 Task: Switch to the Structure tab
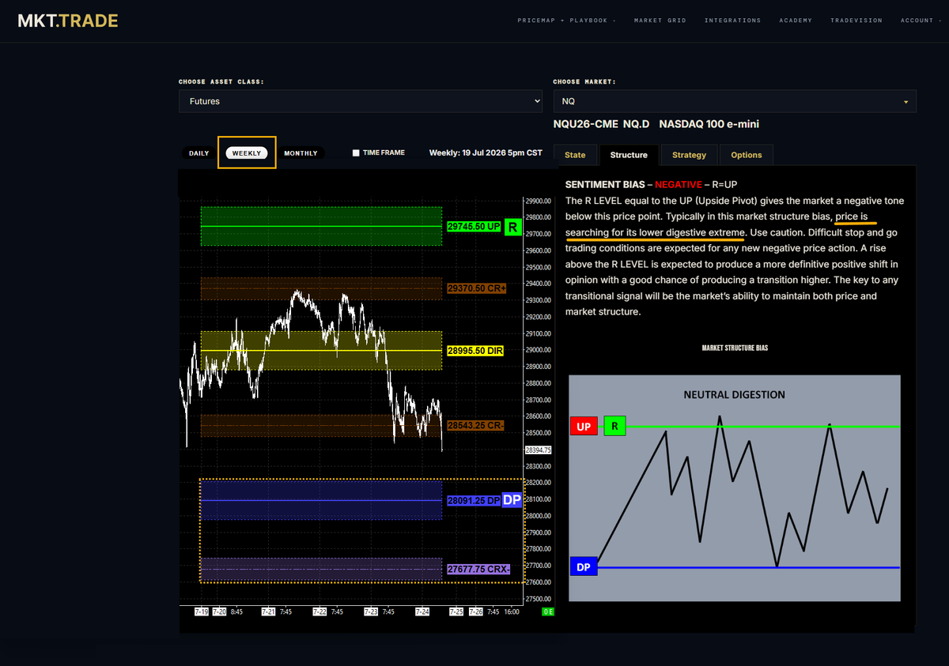629,155
